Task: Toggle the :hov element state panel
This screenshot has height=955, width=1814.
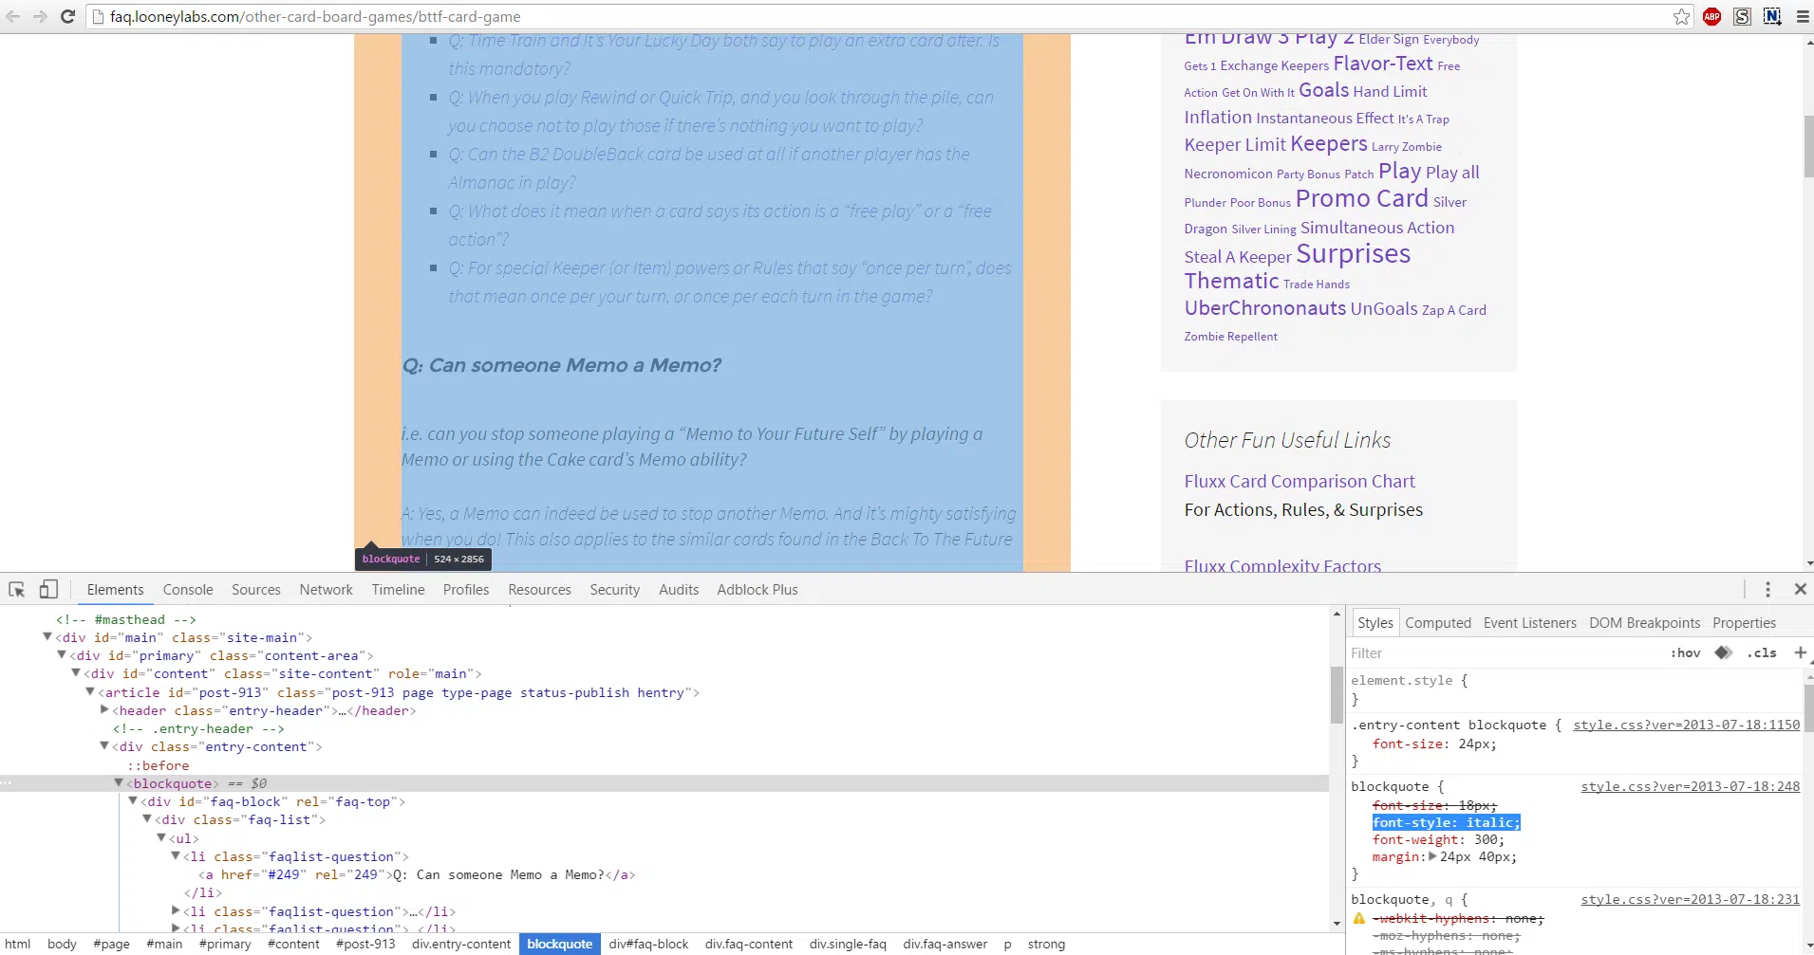Action: point(1685,652)
